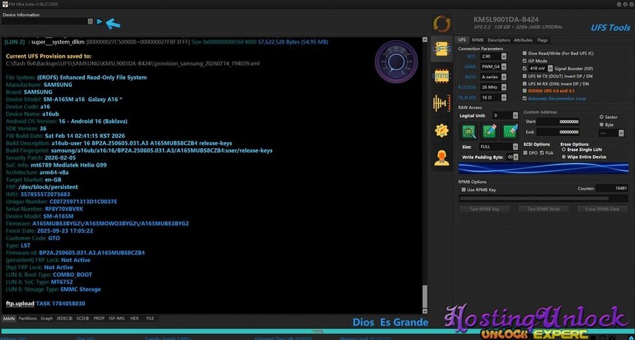The height and width of the screenshot is (340, 635).
Task: Open the FILE bottom tab
Action: click(150, 318)
